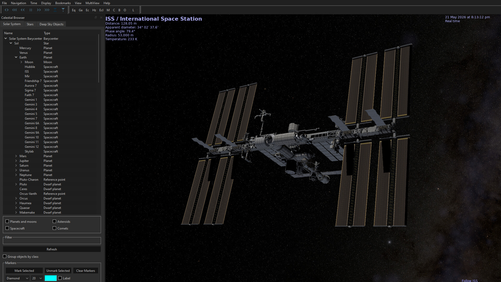Collapse the Solar System Barycenter node
Image resolution: width=501 pixels, height=282 pixels.
(6, 38)
